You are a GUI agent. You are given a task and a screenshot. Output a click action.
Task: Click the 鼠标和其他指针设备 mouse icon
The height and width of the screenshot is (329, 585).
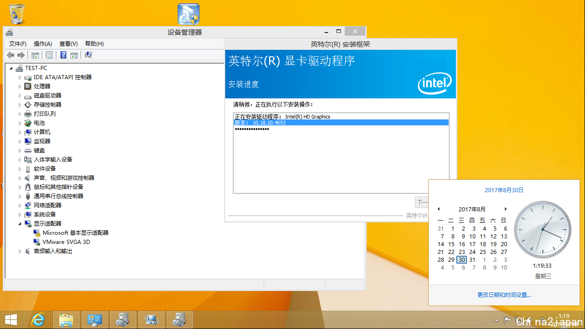[x=28, y=187]
